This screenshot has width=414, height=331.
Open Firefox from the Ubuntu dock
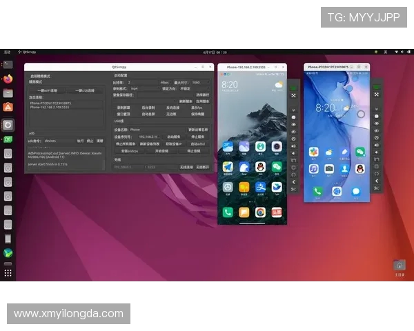click(x=8, y=78)
